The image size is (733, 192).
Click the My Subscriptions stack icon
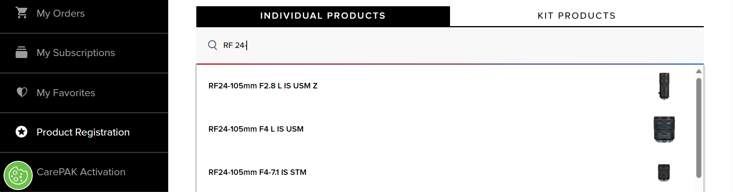21,52
